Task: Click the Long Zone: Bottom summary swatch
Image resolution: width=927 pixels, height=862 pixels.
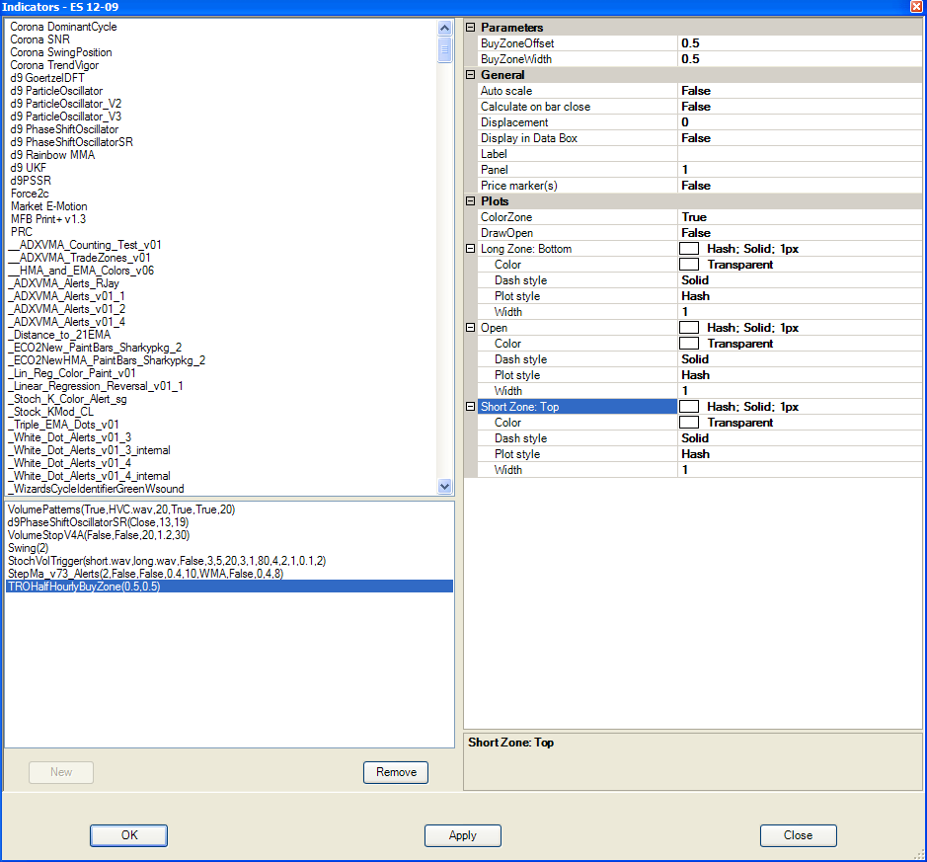Action: coord(689,248)
